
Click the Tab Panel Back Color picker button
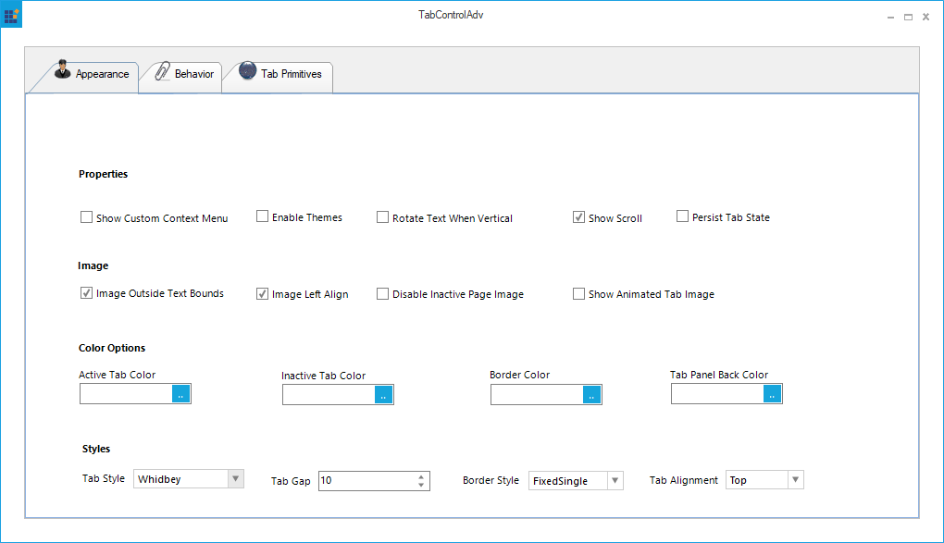(x=772, y=393)
